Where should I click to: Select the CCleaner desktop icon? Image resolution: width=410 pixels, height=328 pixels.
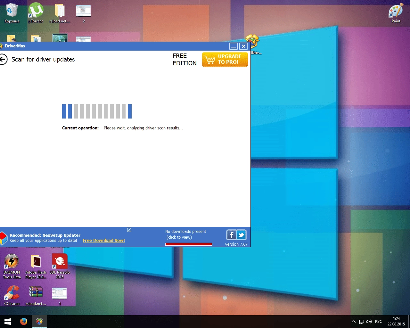(12, 295)
